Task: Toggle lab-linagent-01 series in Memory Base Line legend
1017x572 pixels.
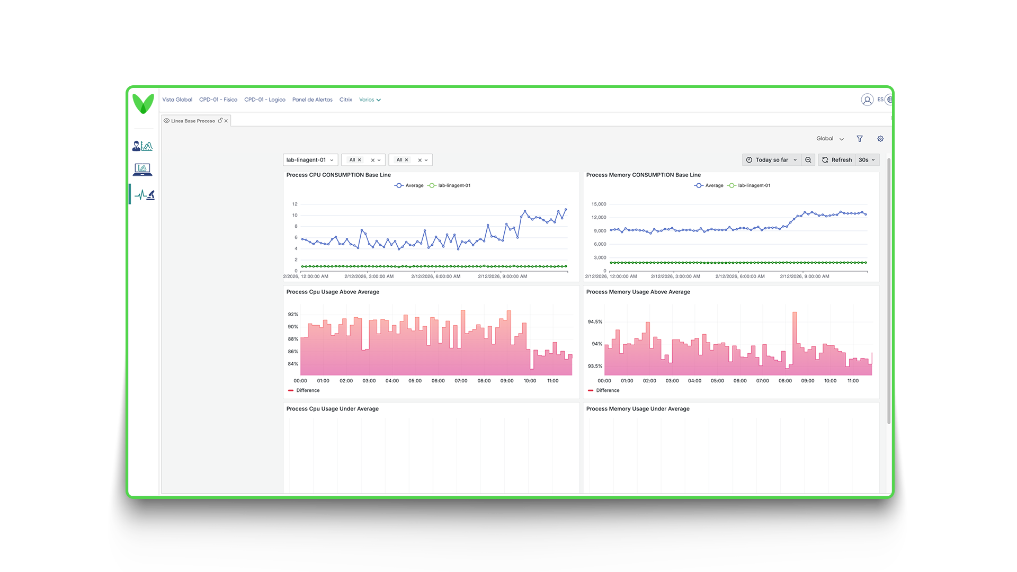Action: pos(749,185)
